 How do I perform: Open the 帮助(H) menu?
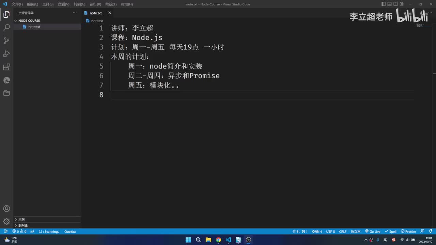click(x=127, y=4)
